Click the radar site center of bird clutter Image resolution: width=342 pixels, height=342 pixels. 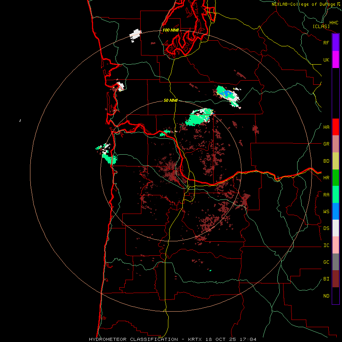click(171, 171)
